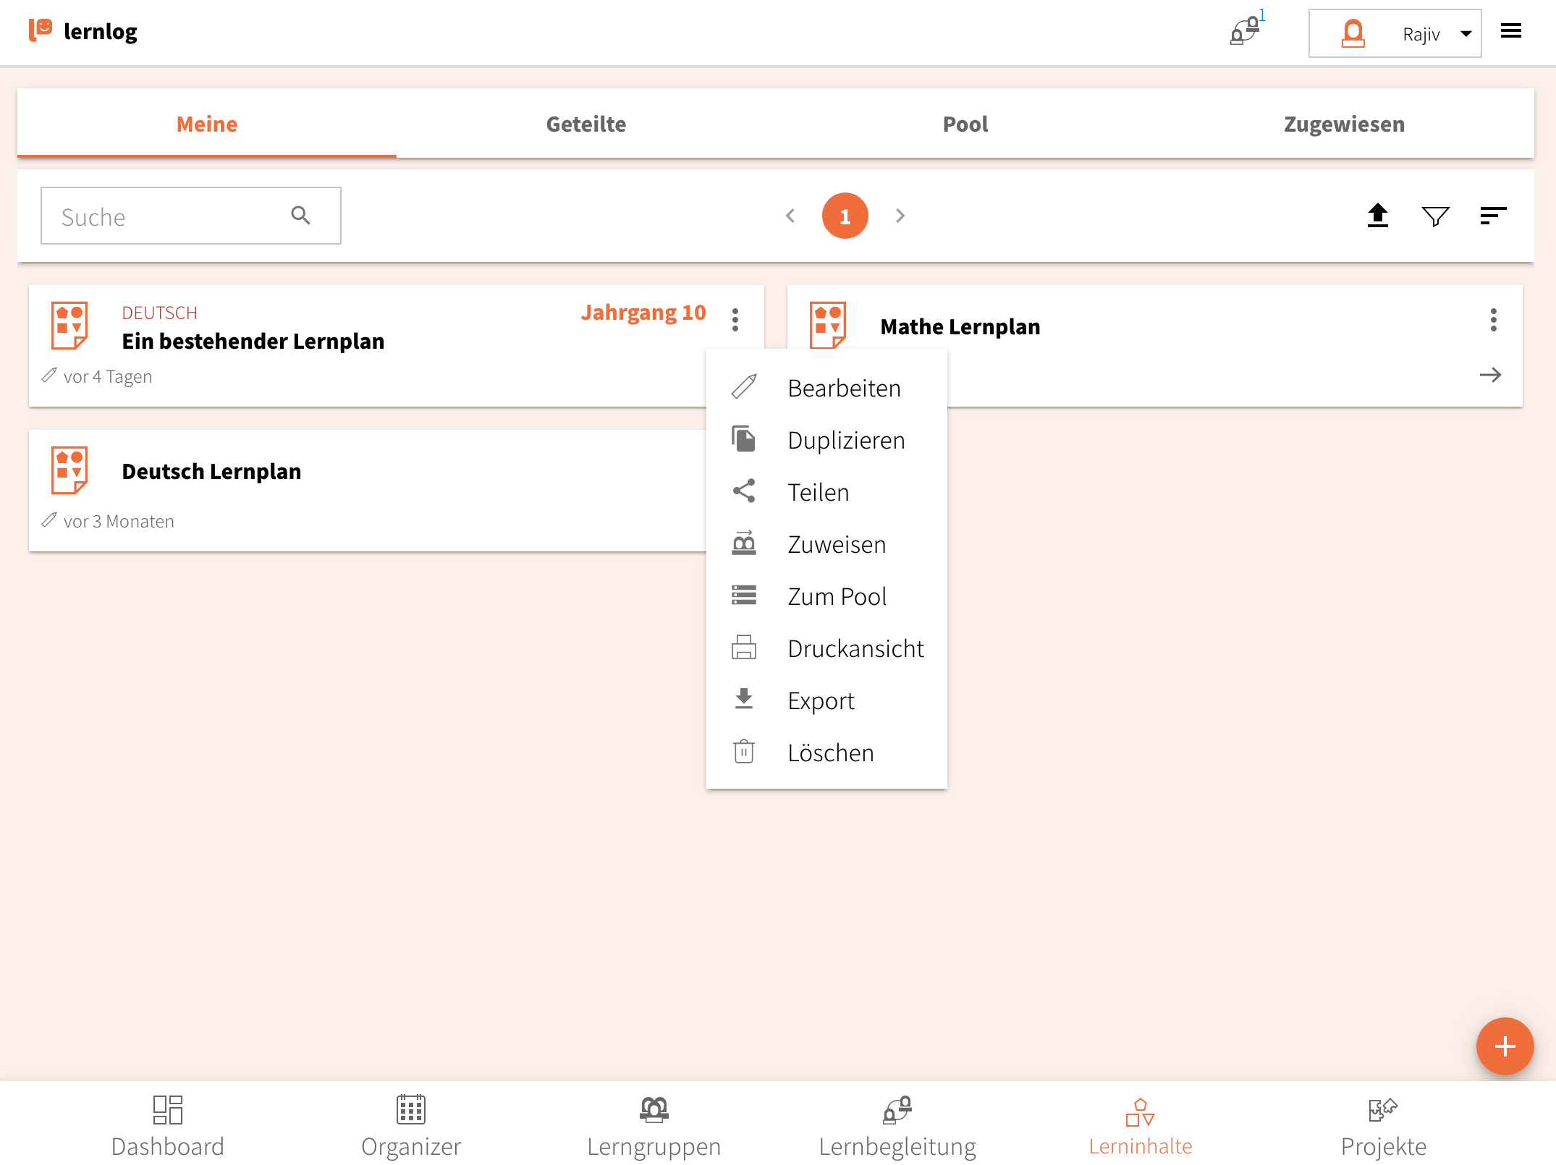Click the arrow on the Mathe Lernplan card
Viewport: 1556px width, 1165px height.
click(x=1490, y=375)
